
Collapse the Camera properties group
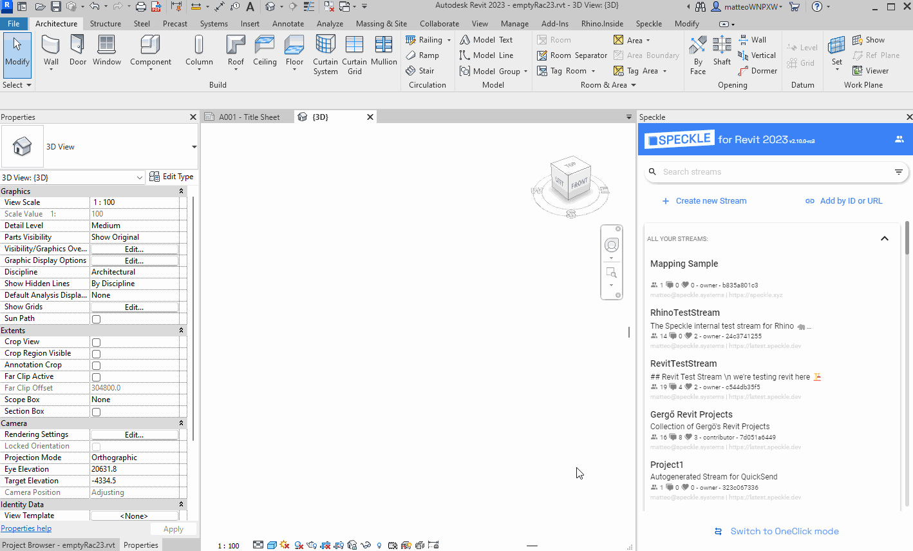[181, 423]
